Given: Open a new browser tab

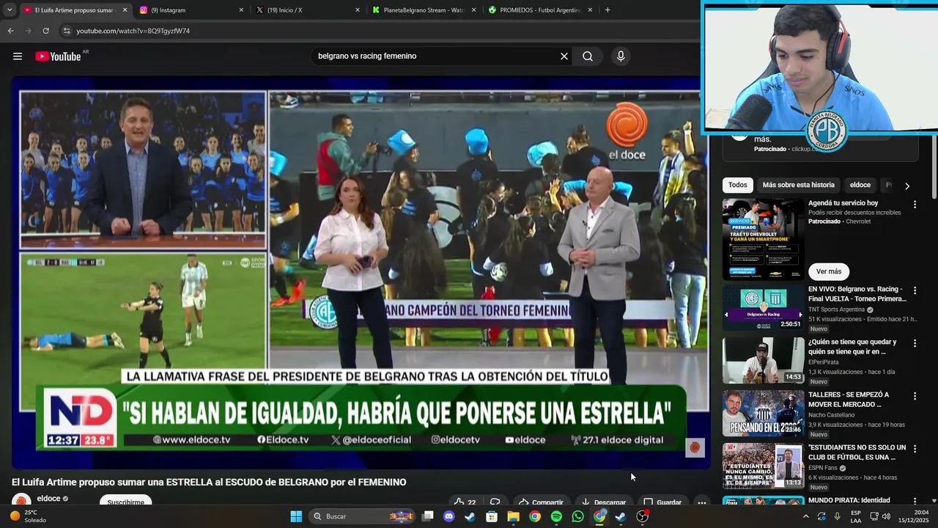Looking at the screenshot, I should tap(608, 10).
